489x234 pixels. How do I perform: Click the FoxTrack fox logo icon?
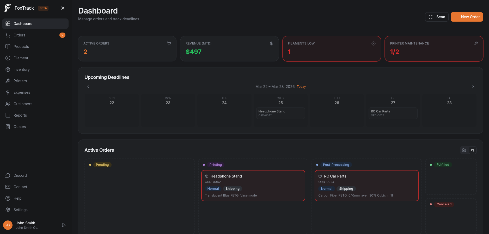[x=7, y=8]
